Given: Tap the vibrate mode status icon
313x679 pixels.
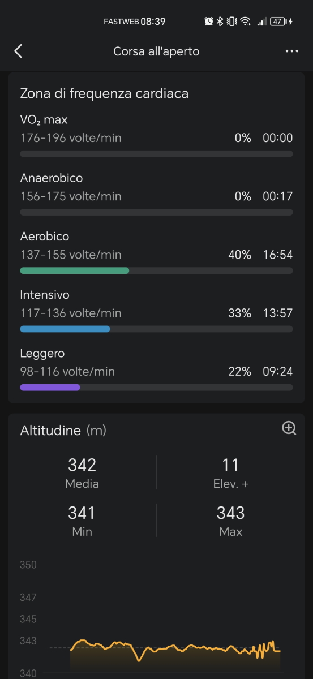Looking at the screenshot, I should [x=231, y=22].
